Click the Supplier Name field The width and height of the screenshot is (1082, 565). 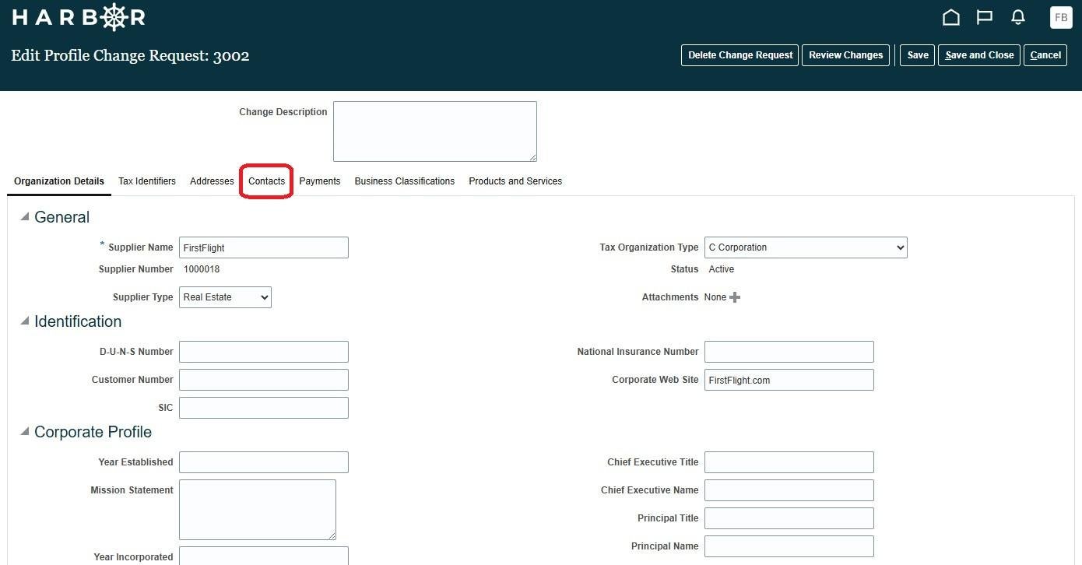[264, 247]
